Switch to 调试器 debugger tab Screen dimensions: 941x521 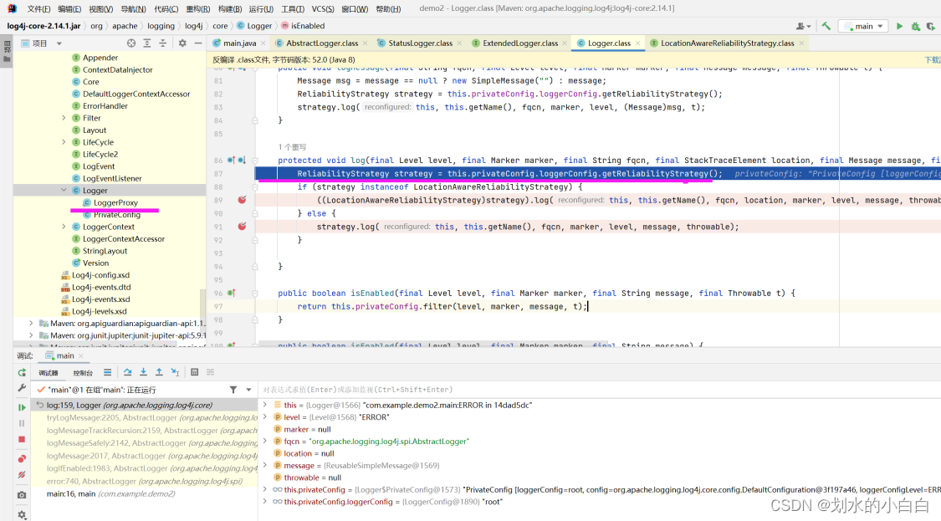[49, 373]
